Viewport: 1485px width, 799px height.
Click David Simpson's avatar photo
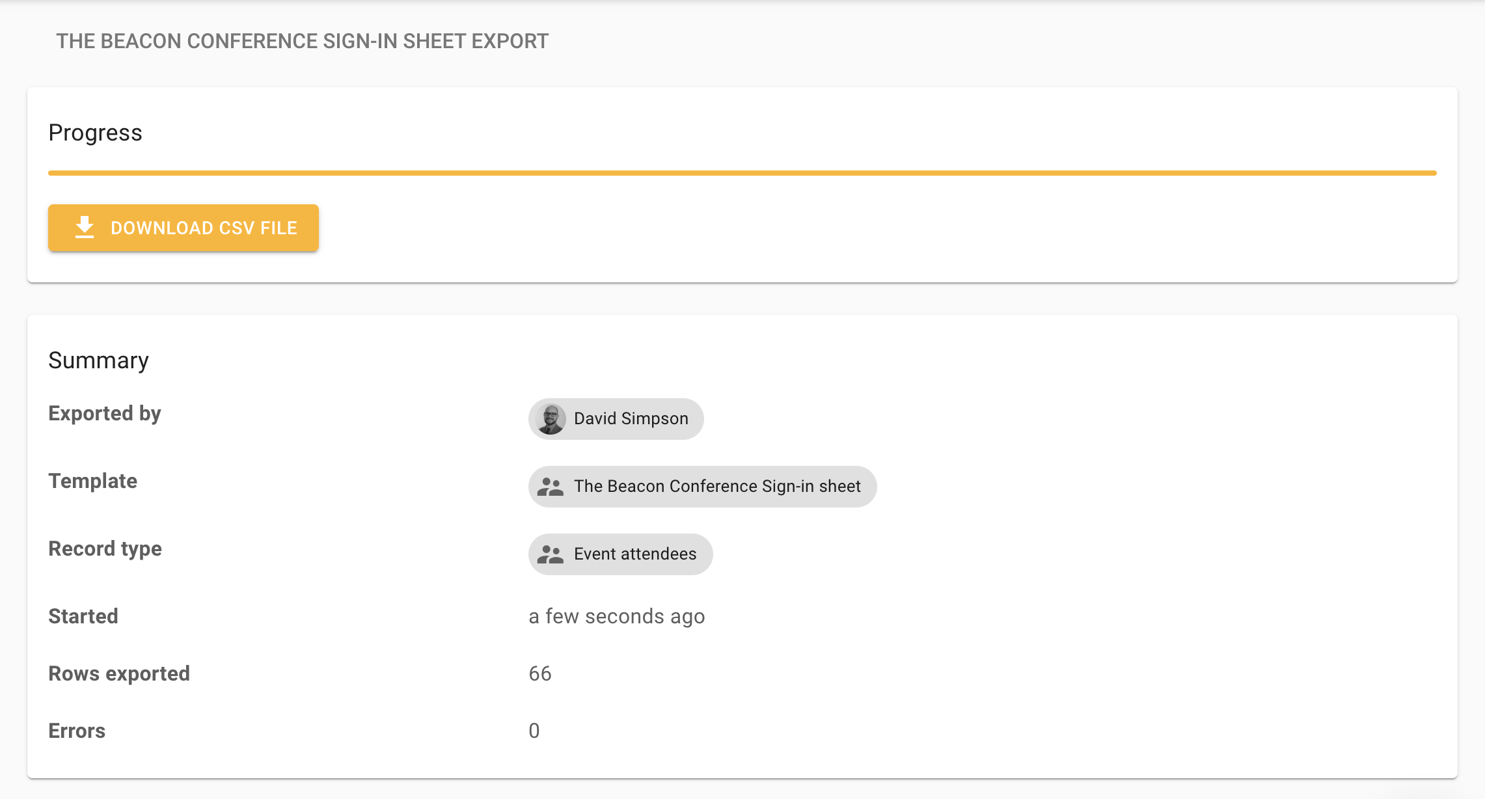(551, 419)
